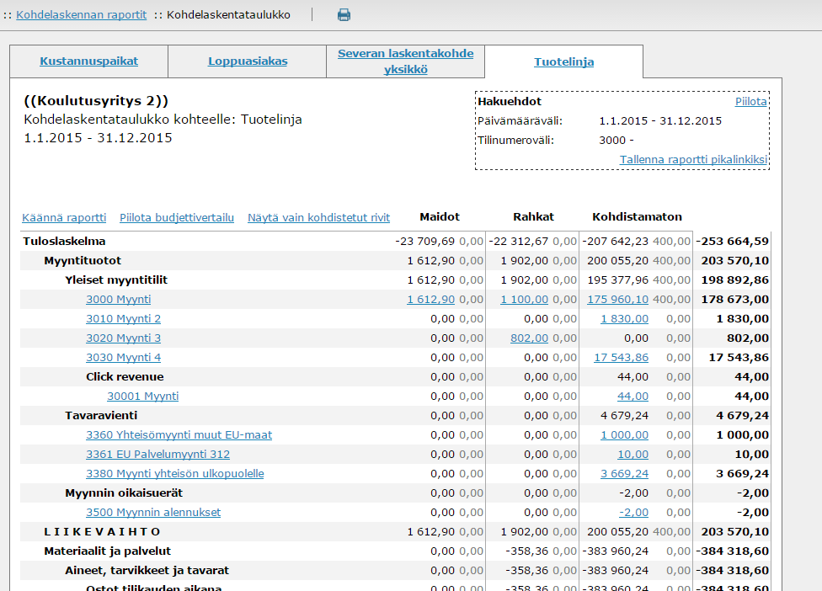Click the 17 543,86 Kohdistamaton amount
Viewport: 822px width, 591px height.
pos(621,357)
